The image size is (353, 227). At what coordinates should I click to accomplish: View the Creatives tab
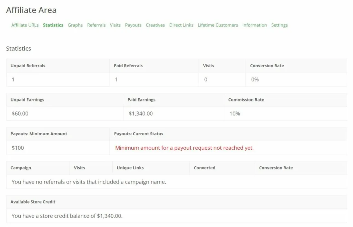pos(155,25)
